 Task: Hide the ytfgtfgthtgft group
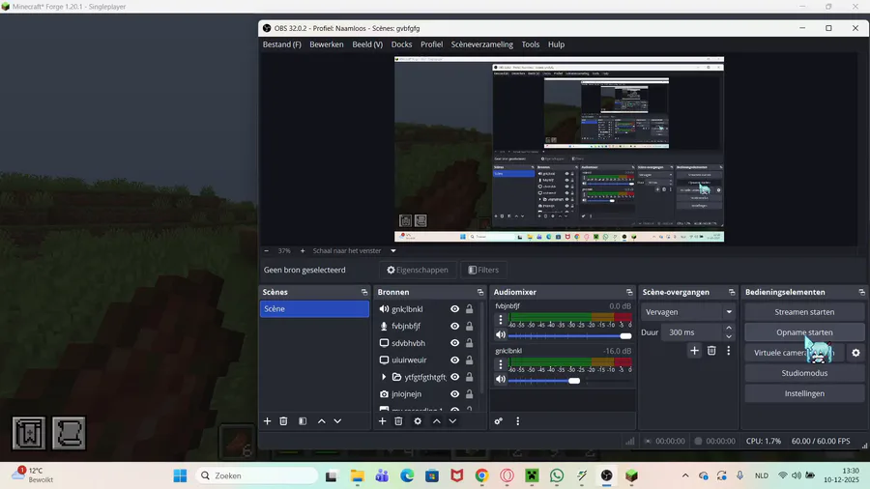[x=455, y=377]
